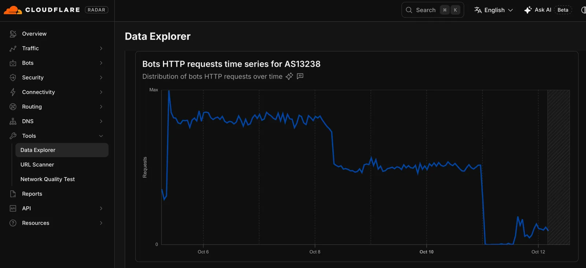Click the RADAR badge link

97,10
